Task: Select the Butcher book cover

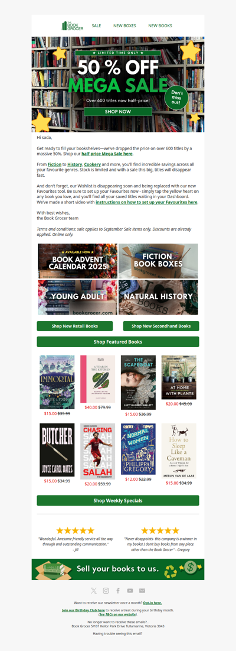Action: pos(57,450)
